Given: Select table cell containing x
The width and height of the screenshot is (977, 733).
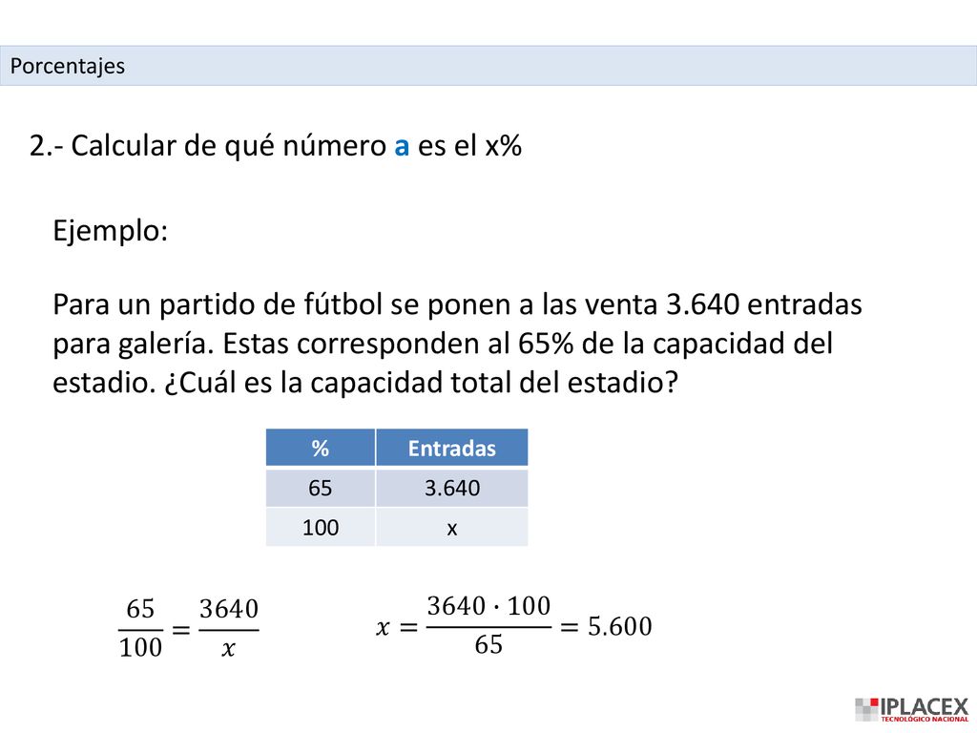Looking at the screenshot, I should (x=451, y=527).
